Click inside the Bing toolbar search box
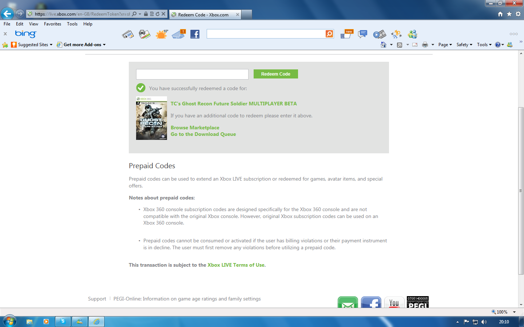The height and width of the screenshot is (327, 524). (x=266, y=34)
